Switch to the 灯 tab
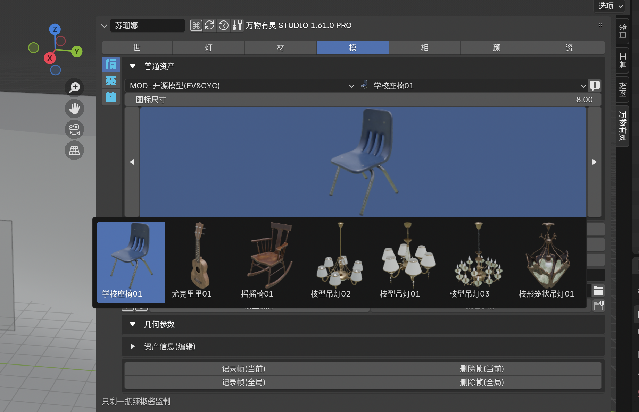The height and width of the screenshot is (412, 639). 209,48
